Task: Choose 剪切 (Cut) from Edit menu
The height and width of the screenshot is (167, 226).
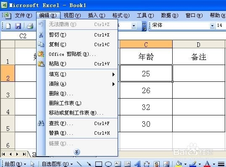Action: pos(82,35)
